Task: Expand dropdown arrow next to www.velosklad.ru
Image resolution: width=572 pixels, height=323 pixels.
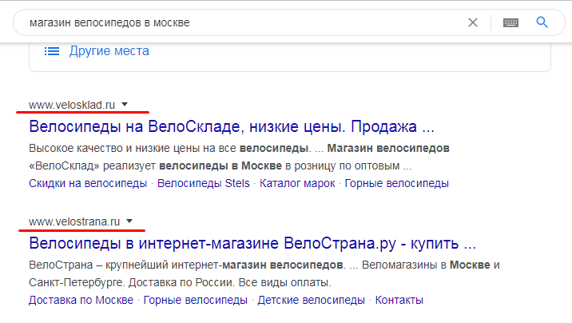Action: (x=125, y=104)
